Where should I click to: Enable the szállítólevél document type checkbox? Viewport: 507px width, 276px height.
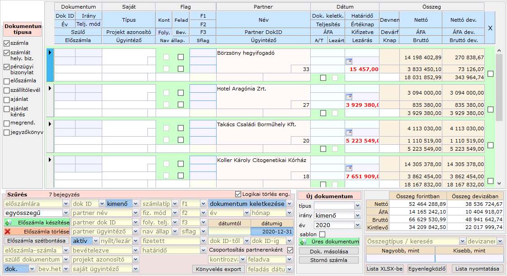pyautogui.click(x=6, y=90)
